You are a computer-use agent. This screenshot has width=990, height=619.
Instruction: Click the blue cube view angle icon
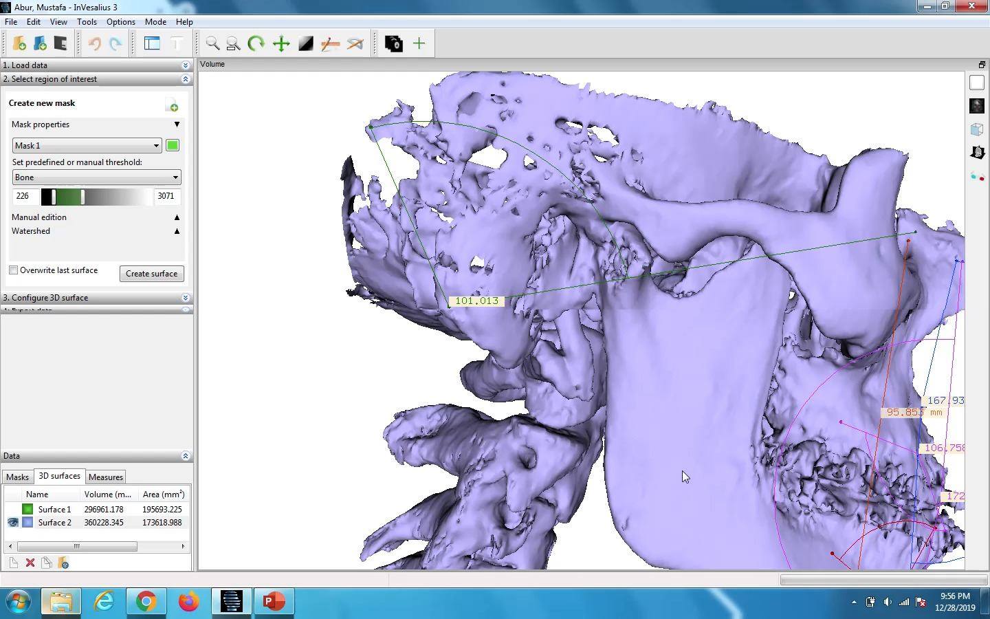(x=977, y=129)
